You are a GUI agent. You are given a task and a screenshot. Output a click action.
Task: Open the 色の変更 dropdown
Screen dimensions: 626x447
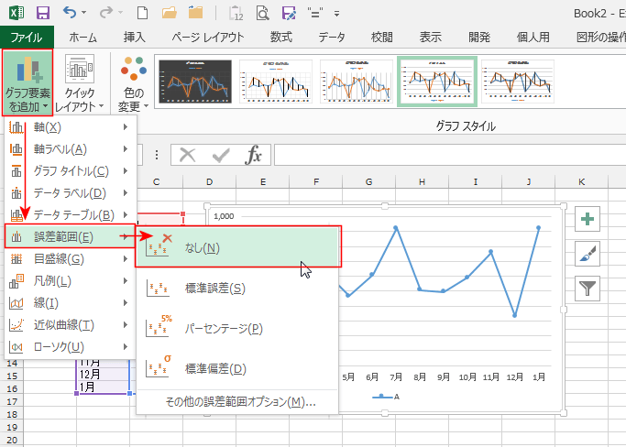click(x=134, y=83)
